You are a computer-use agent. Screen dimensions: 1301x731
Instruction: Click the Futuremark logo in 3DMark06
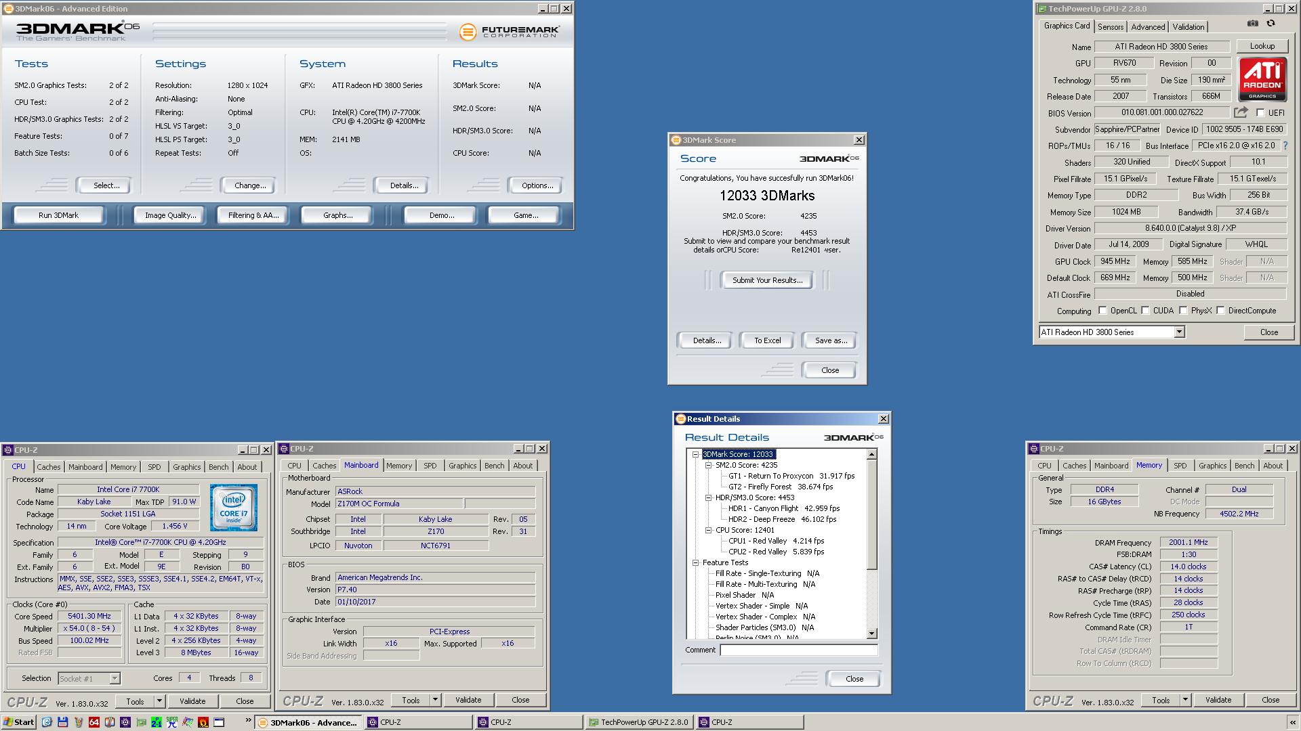click(x=510, y=32)
